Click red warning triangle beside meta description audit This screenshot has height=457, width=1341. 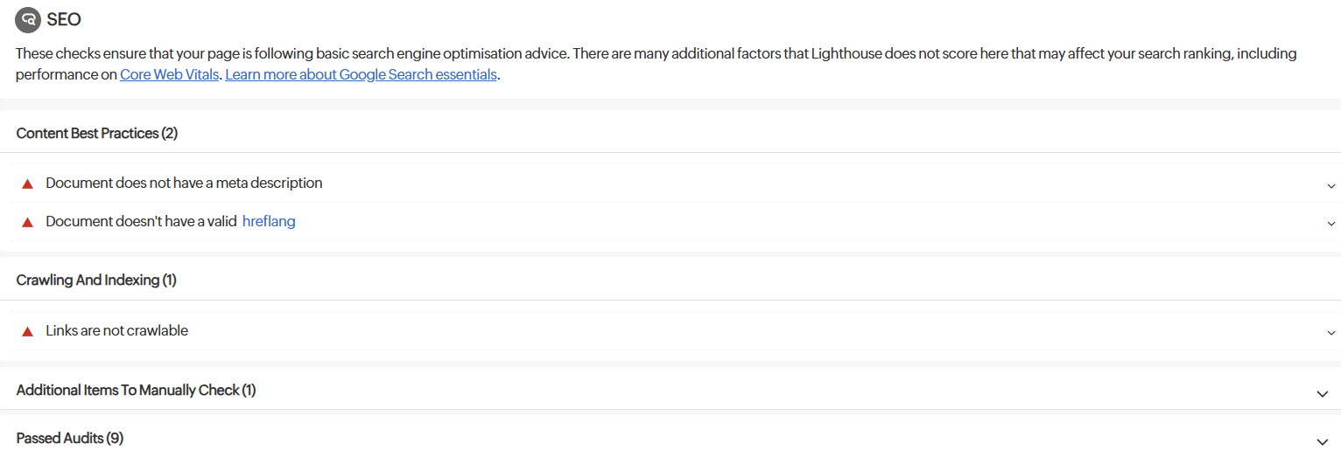point(28,183)
